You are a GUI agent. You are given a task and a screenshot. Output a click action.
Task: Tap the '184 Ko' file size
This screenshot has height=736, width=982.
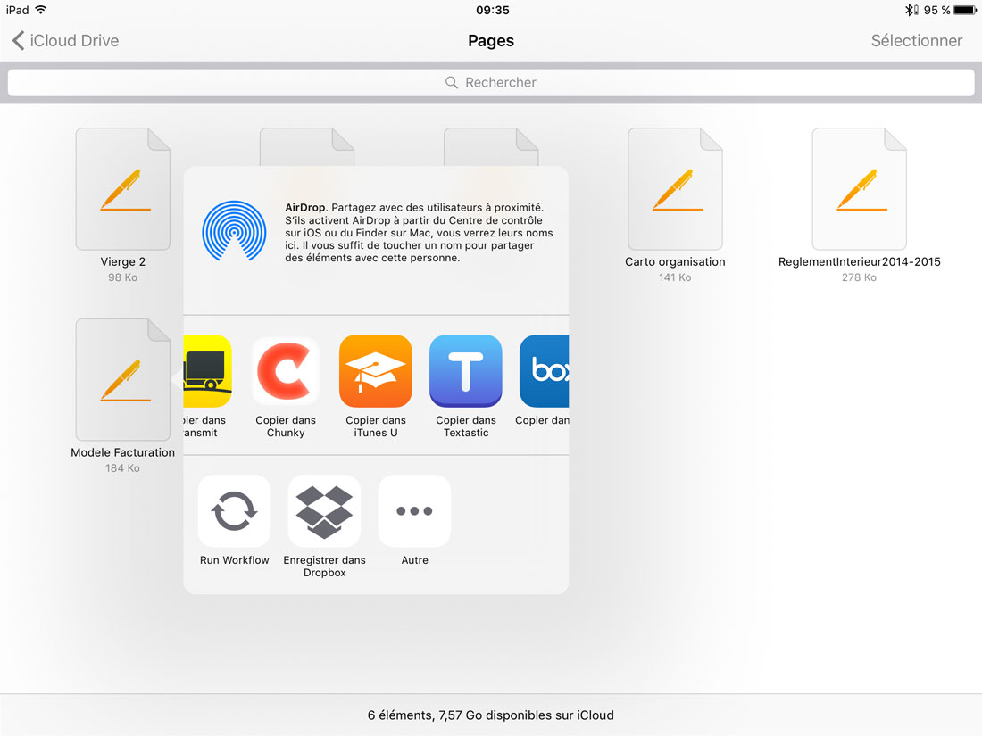tap(123, 468)
